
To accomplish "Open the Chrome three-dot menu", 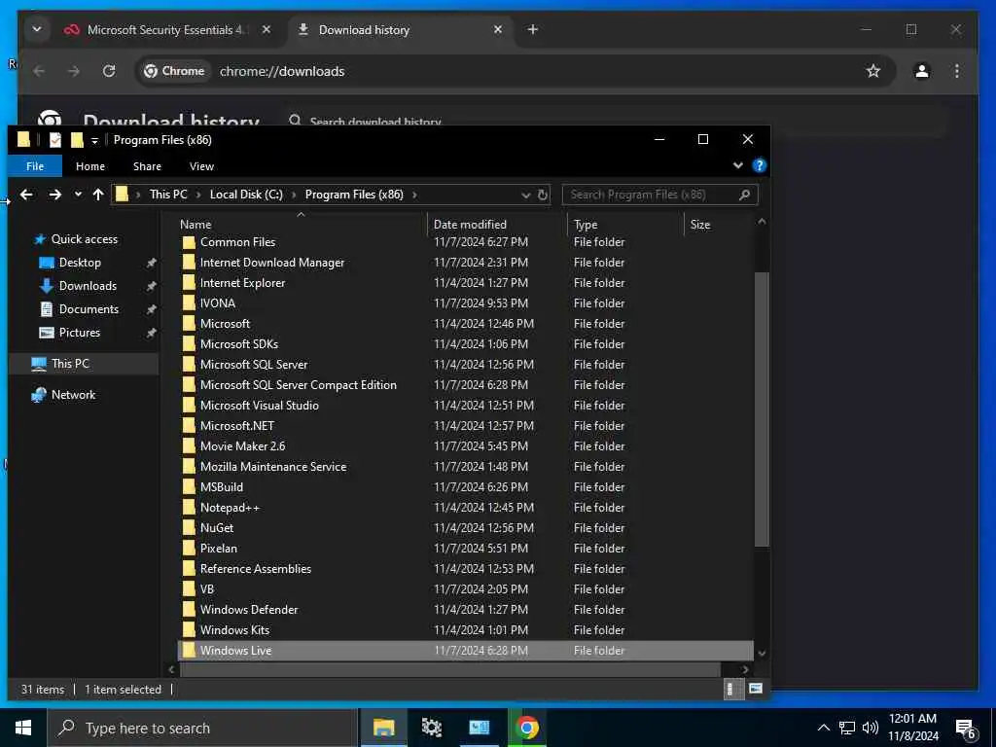I will [x=957, y=71].
